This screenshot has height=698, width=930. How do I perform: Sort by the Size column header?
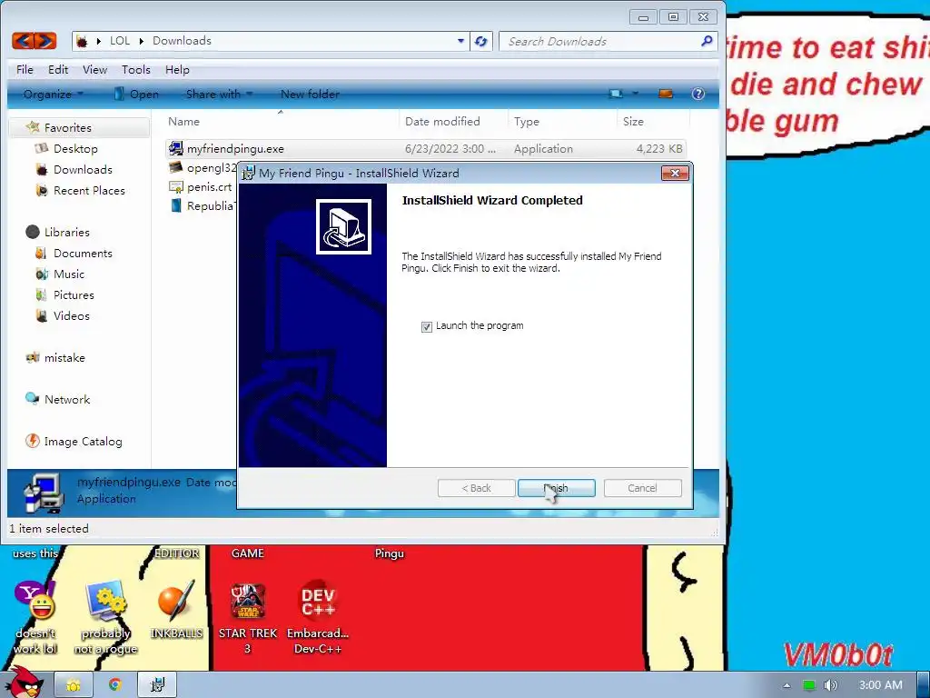(652, 121)
